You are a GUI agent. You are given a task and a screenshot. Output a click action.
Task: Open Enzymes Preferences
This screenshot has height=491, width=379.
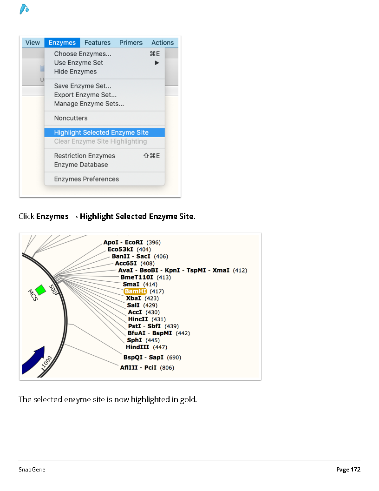(x=105, y=179)
